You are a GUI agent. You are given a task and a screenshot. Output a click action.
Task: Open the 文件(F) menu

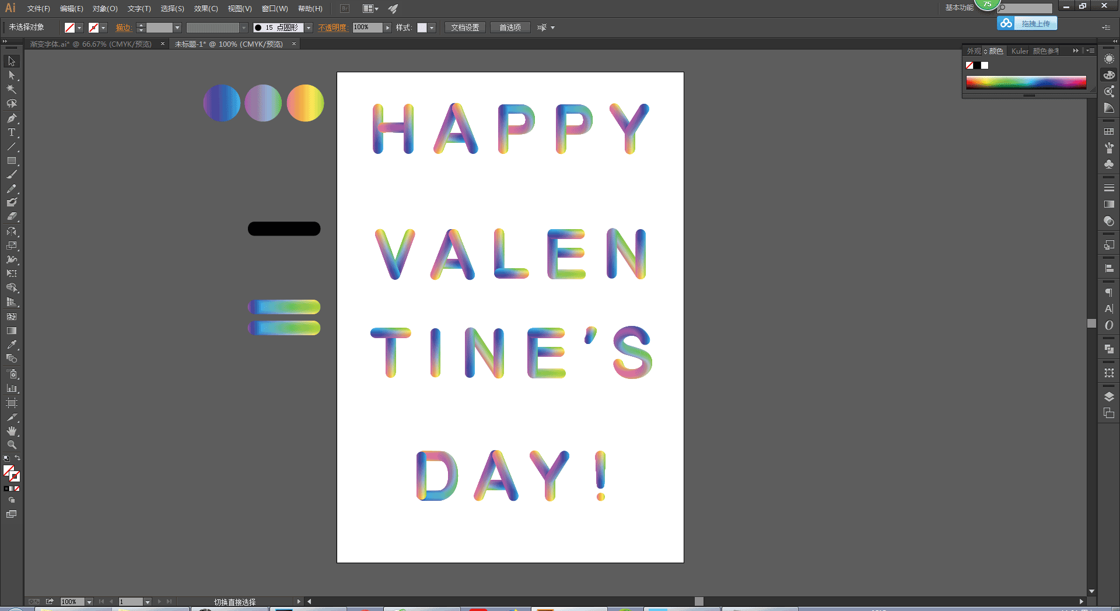point(38,9)
